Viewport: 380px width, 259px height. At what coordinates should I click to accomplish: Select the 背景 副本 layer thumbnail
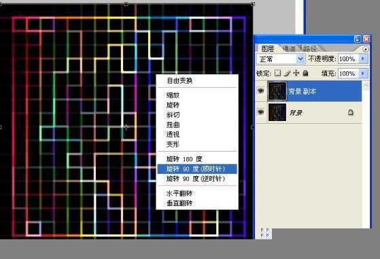coord(277,91)
